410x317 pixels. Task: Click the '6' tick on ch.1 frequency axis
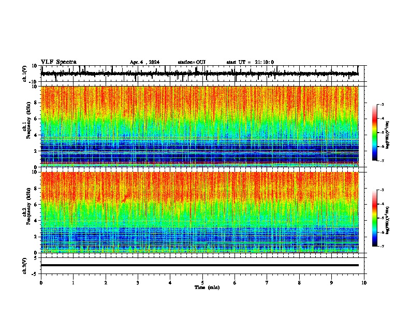pyautogui.click(x=36, y=119)
